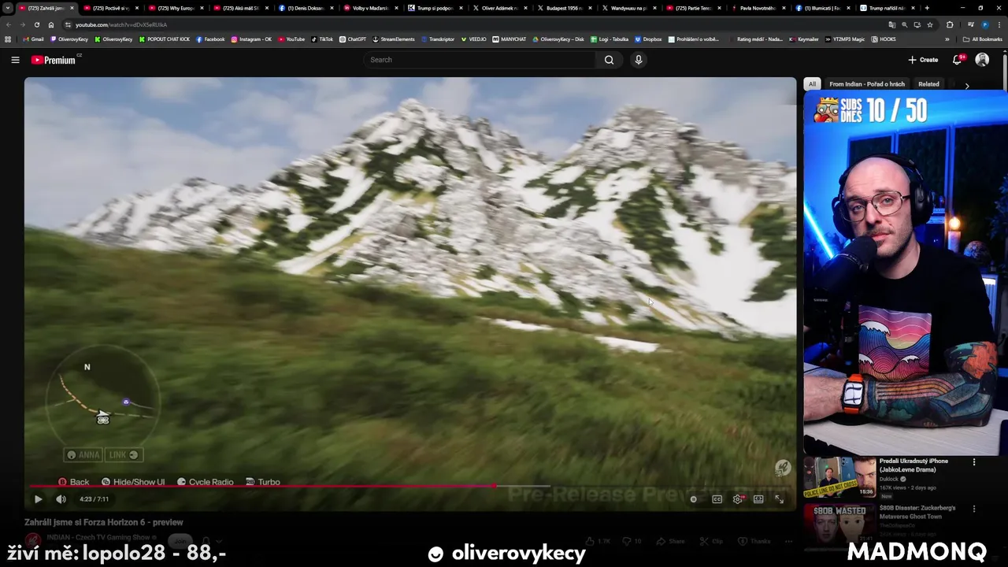
Task: Open YouTube notifications bell
Action: tap(958, 60)
